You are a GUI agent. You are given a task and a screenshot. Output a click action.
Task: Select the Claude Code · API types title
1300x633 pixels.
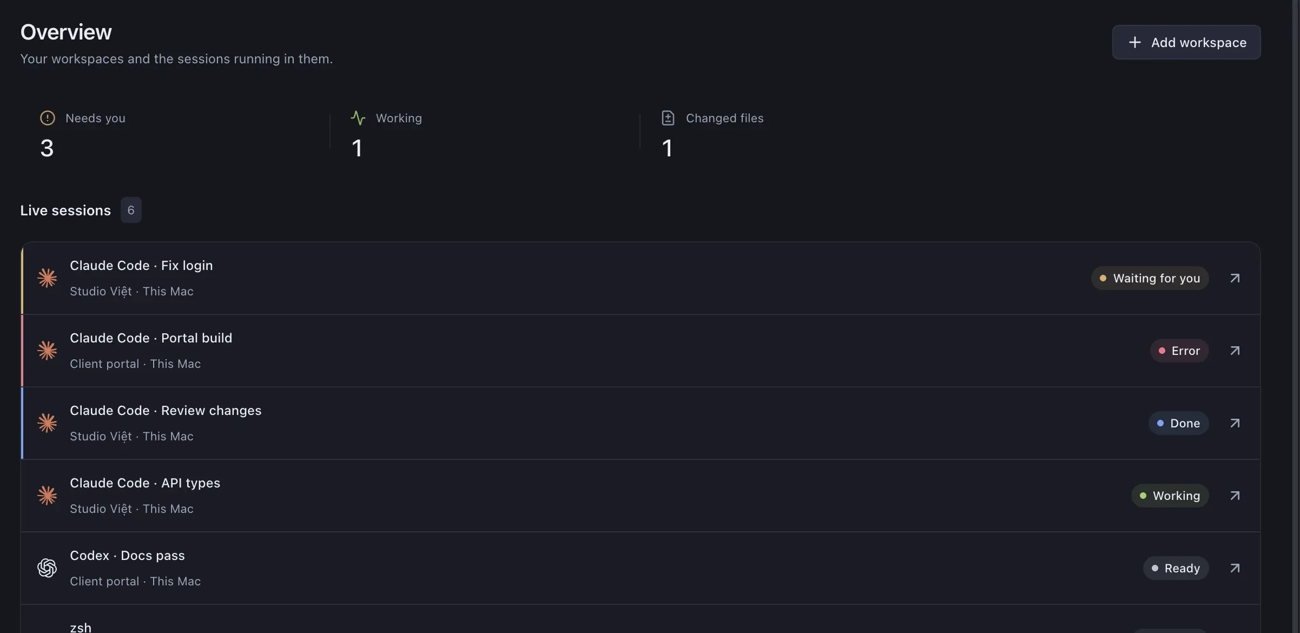(145, 483)
